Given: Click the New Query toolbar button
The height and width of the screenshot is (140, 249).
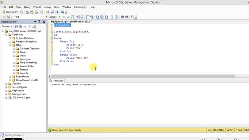Looking at the screenshot, I should 10,12.
